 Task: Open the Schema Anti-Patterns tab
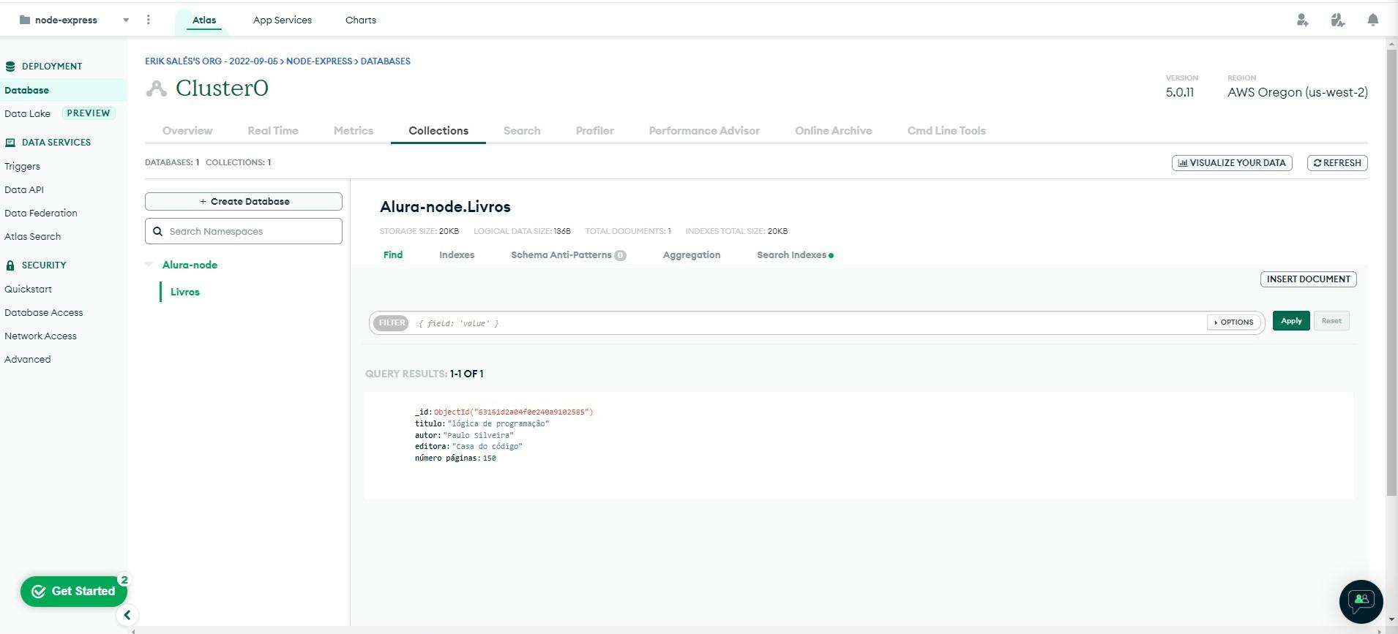click(561, 254)
